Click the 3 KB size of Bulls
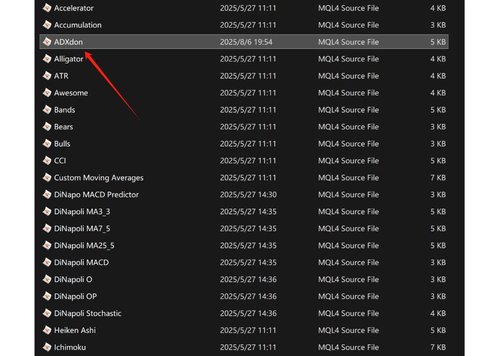The height and width of the screenshot is (356, 501). click(438, 143)
